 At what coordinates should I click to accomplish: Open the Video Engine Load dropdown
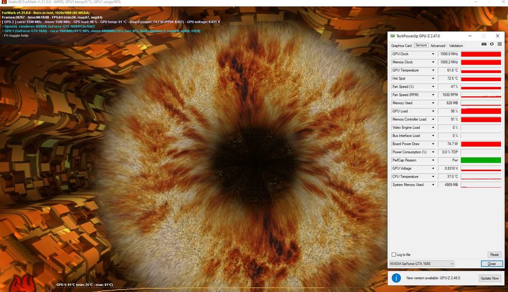433,127
